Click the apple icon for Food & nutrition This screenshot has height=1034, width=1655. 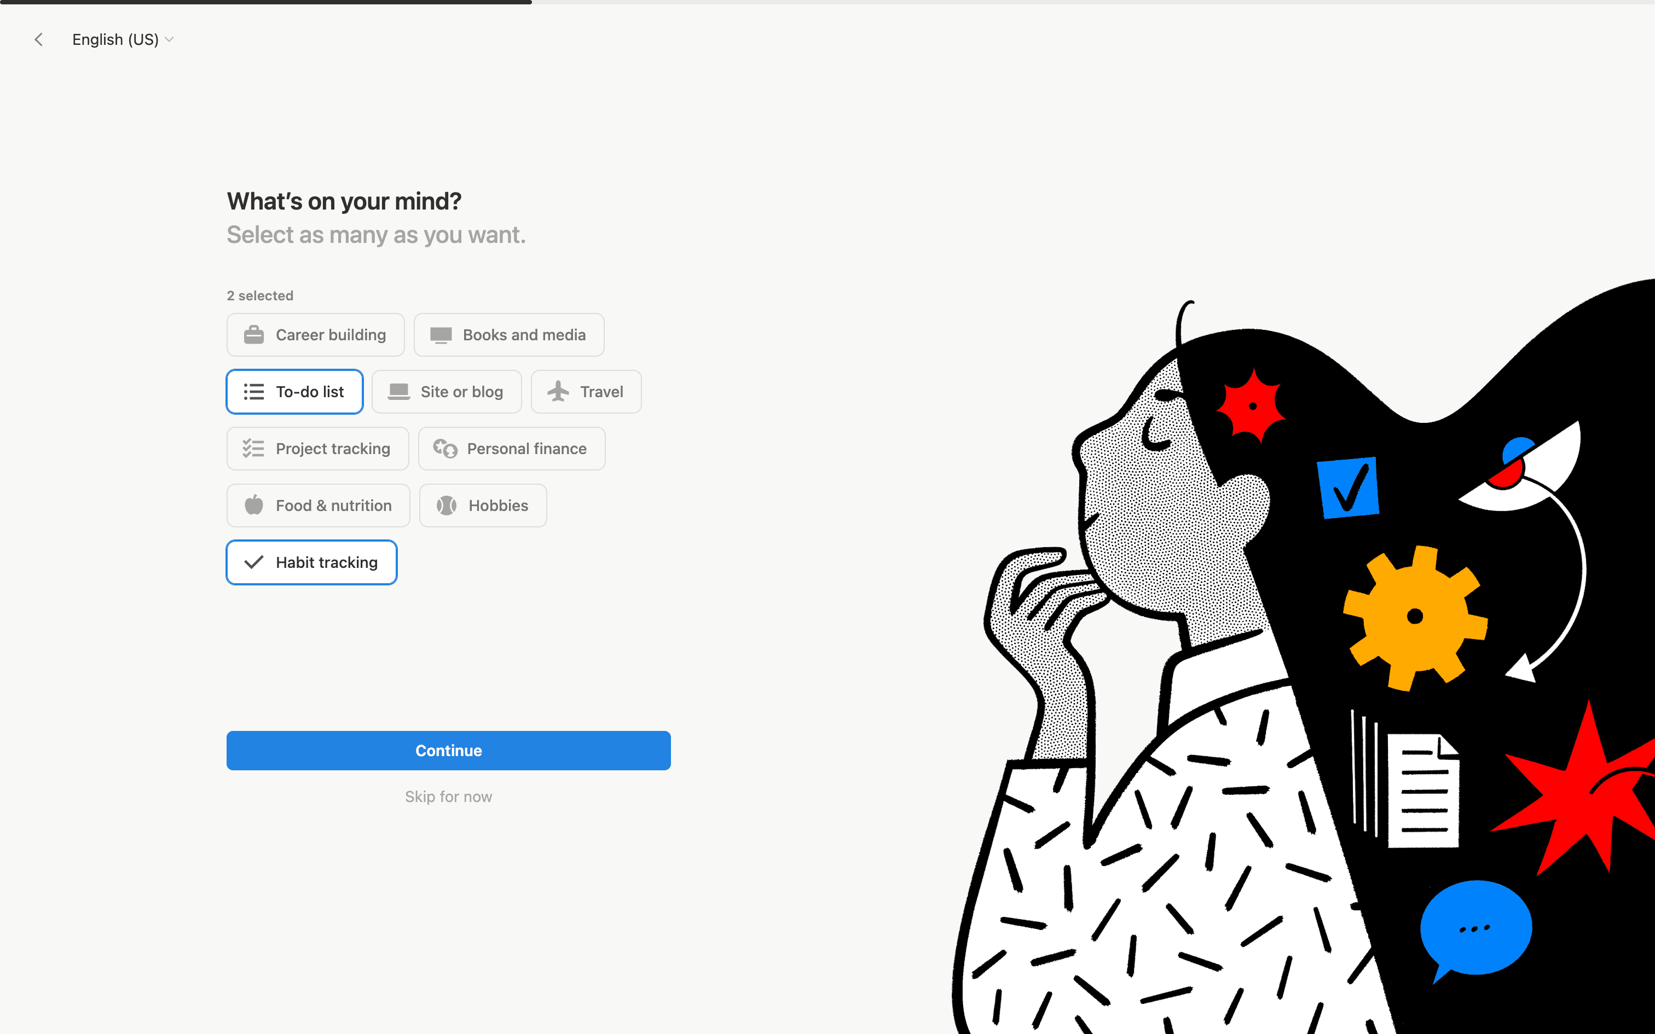click(254, 506)
